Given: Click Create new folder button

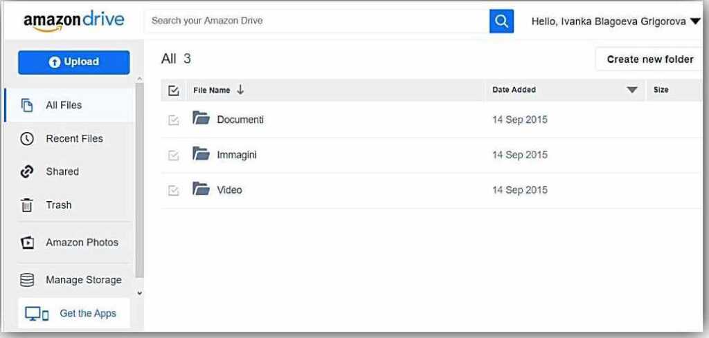Looking at the screenshot, I should [x=649, y=59].
